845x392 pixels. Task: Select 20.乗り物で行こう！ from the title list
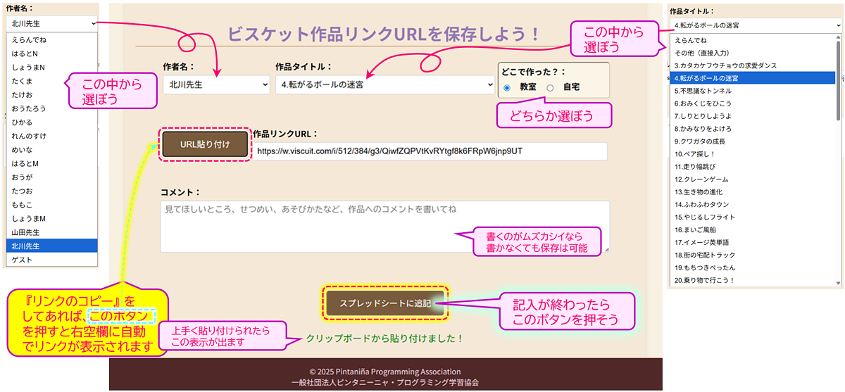tap(751, 280)
